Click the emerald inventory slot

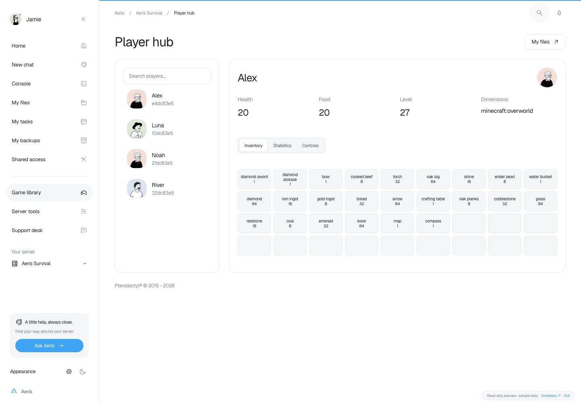326,223
